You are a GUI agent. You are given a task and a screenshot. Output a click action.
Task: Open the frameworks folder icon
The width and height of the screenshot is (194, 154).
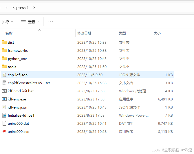tap(4, 50)
